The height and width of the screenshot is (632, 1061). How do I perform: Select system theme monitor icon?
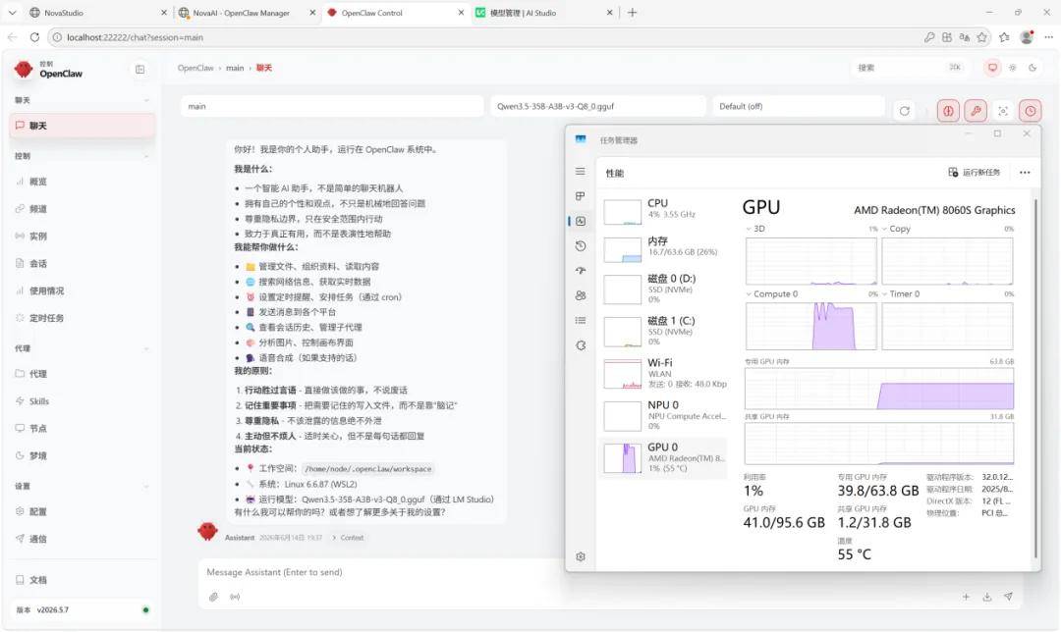click(x=992, y=68)
